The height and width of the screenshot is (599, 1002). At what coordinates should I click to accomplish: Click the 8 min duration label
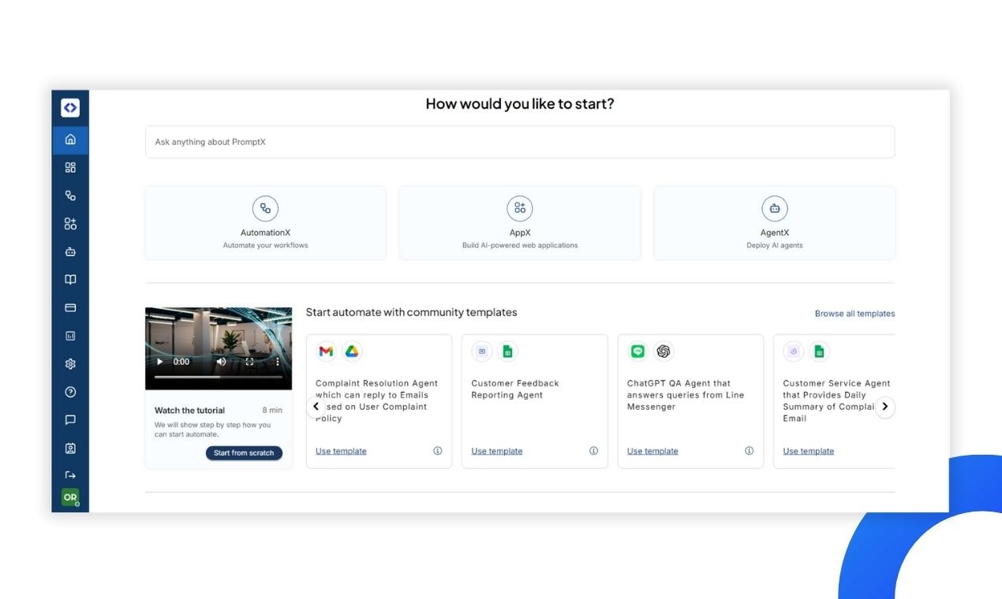(272, 411)
